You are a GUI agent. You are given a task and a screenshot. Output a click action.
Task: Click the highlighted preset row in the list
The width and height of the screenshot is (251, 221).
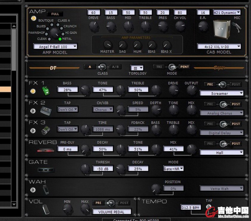tap(5, 89)
